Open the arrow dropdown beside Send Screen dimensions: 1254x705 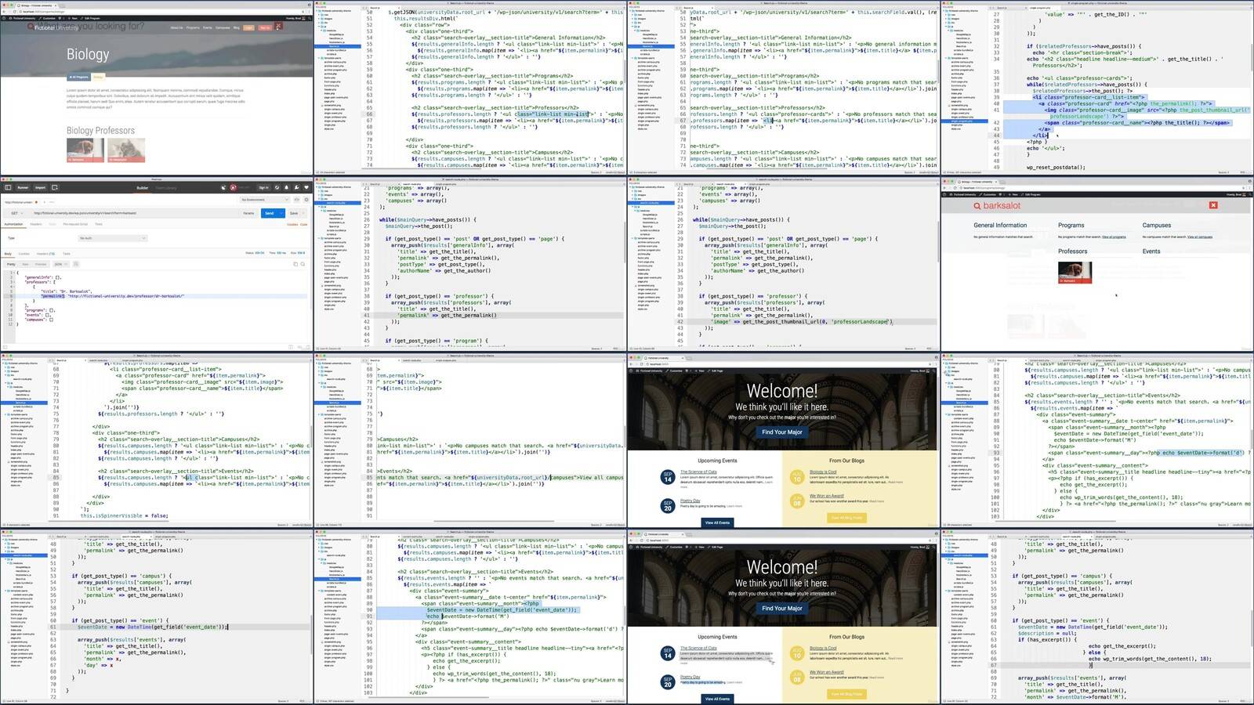point(281,213)
